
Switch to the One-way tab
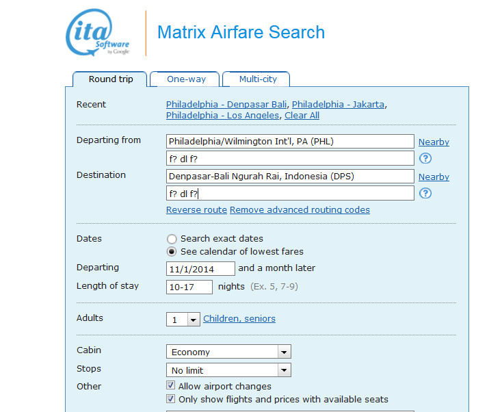pos(185,79)
